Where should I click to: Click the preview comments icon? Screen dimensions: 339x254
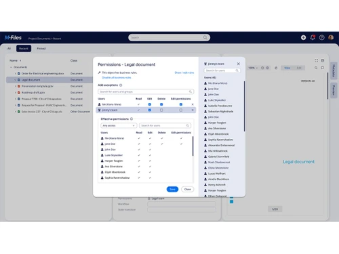(x=323, y=68)
